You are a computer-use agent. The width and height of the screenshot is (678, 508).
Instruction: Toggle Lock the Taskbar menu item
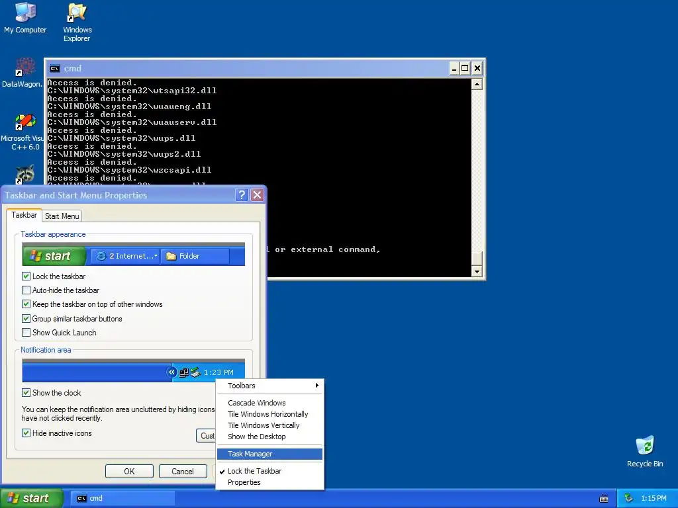point(270,471)
